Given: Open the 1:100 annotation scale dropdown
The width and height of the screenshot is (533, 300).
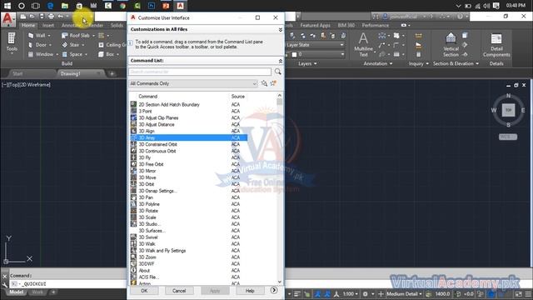Looking at the screenshot, I should (x=350, y=294).
